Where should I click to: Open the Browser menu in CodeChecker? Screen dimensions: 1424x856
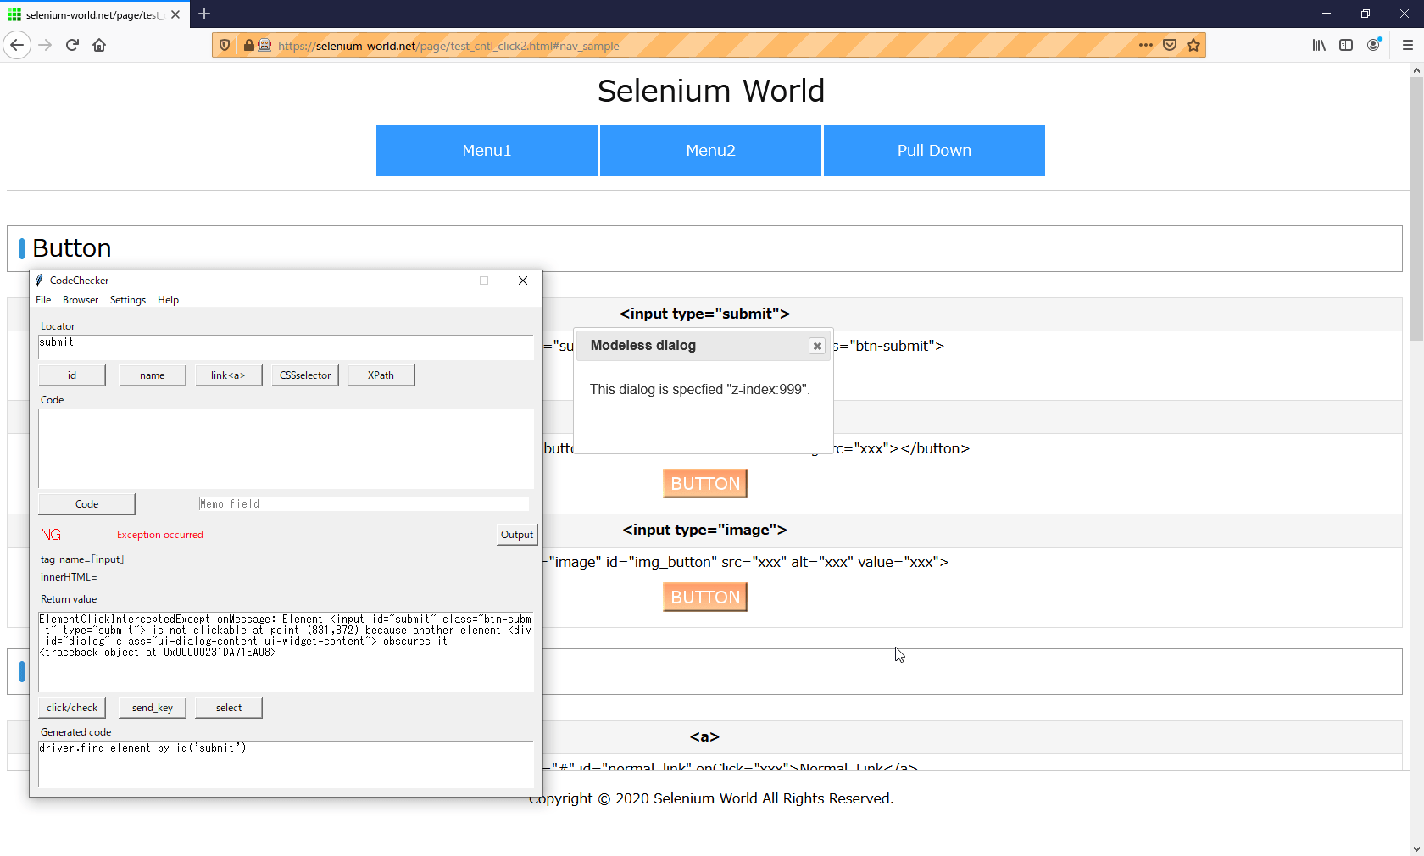coord(80,299)
